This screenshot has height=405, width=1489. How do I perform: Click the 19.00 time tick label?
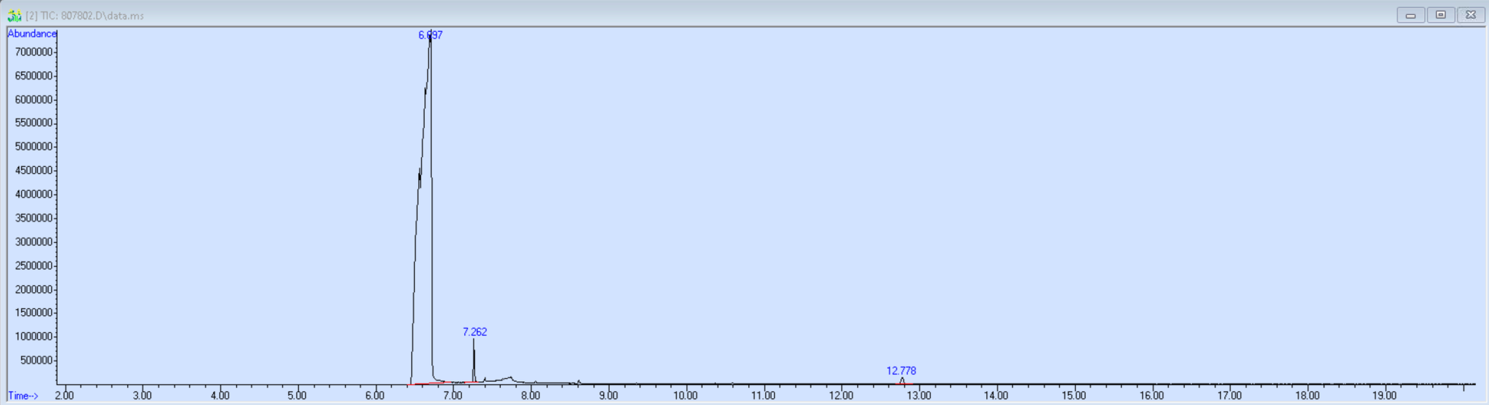(x=1384, y=395)
